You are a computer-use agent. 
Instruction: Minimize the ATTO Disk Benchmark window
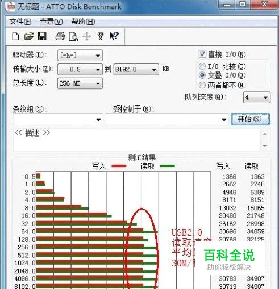[227, 5]
